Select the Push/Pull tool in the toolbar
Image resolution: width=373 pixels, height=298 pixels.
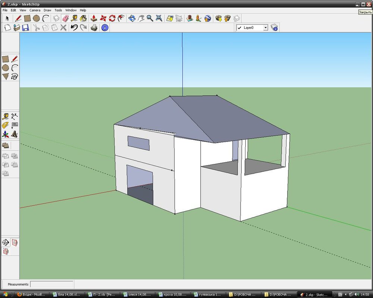pos(94,18)
